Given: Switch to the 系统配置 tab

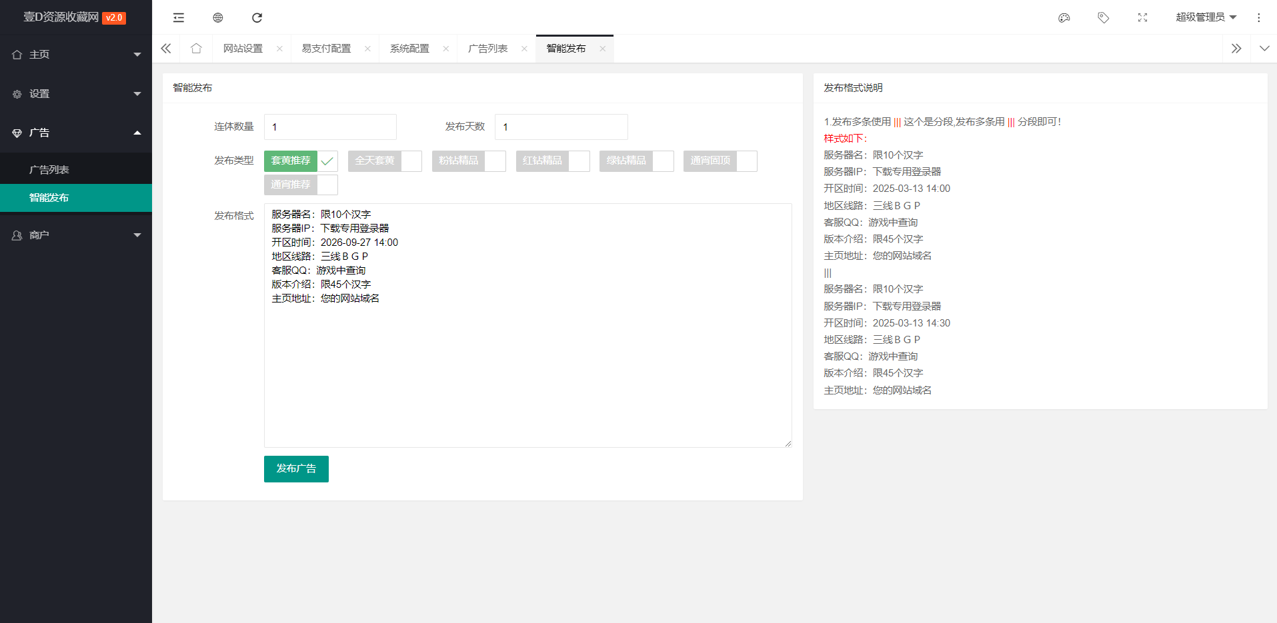Looking at the screenshot, I should click(x=409, y=49).
